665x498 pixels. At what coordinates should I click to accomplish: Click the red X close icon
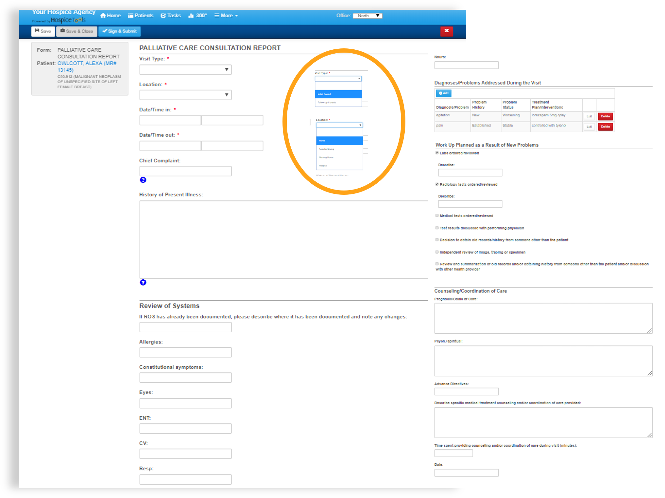446,31
